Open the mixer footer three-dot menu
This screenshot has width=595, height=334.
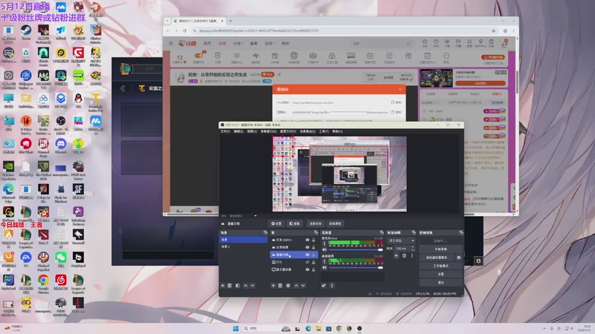pos(332,286)
